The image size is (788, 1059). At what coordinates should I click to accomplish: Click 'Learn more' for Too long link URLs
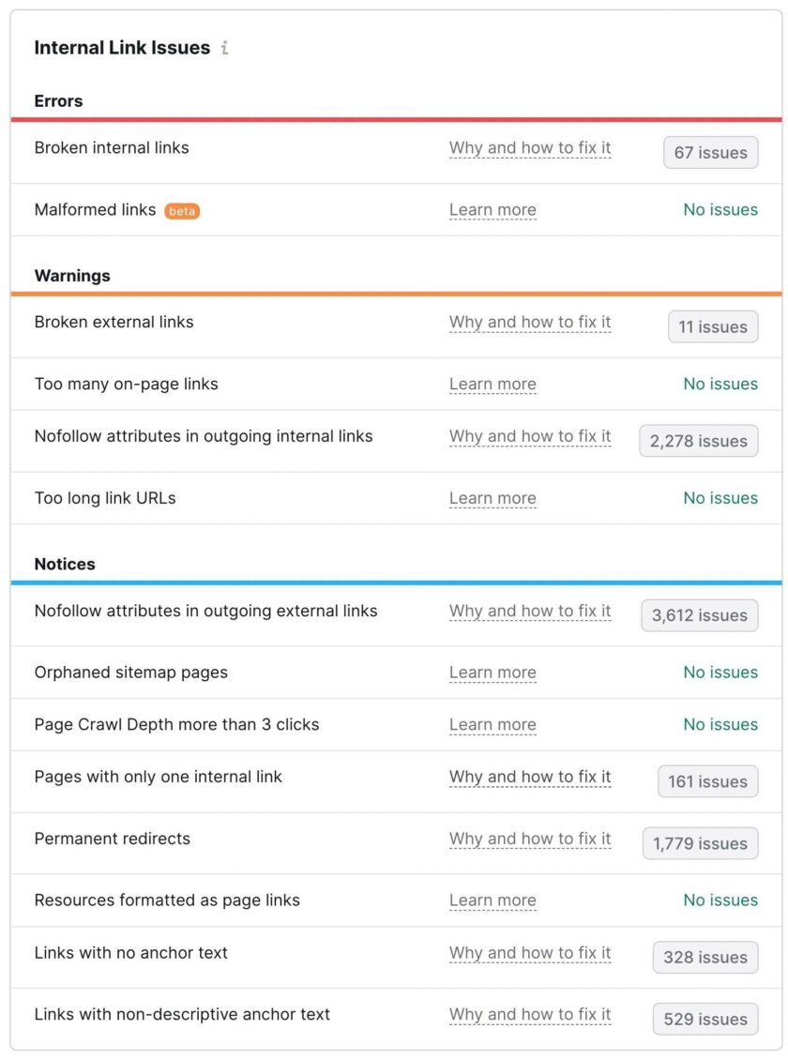tap(492, 499)
